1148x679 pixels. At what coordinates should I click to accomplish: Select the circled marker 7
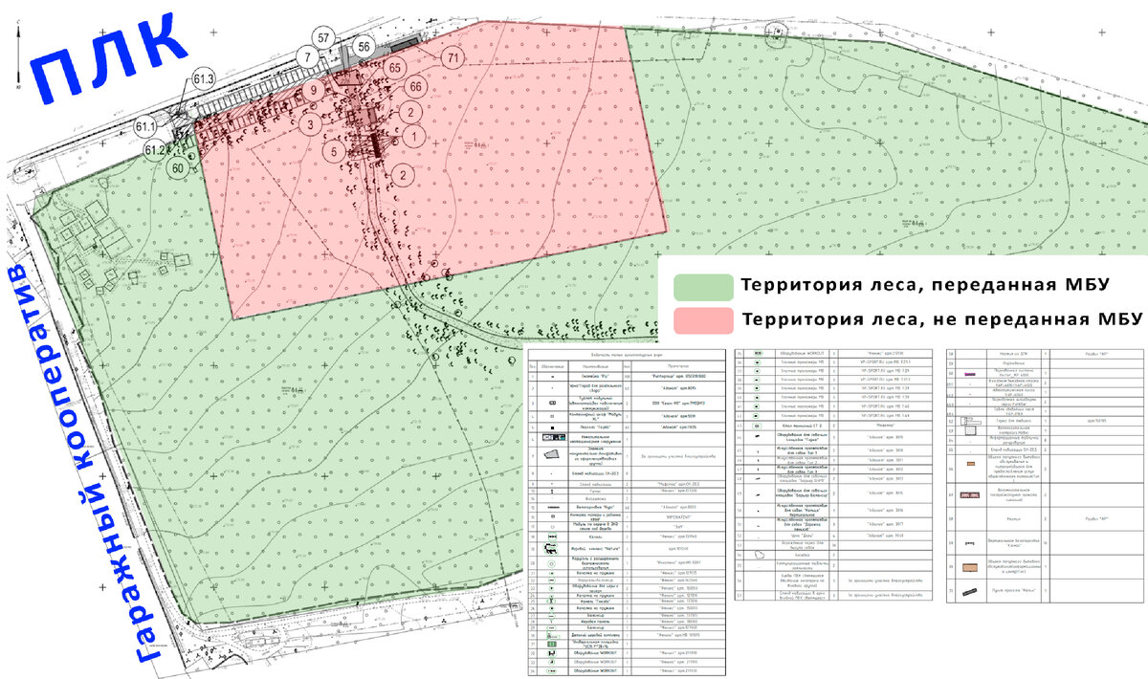click(x=307, y=58)
